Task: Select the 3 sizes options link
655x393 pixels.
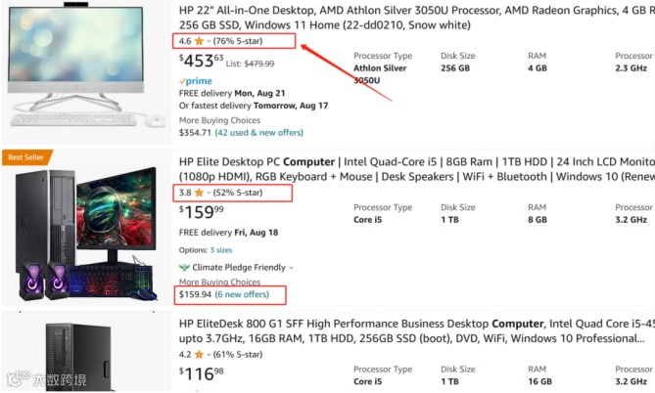Action: (x=221, y=250)
